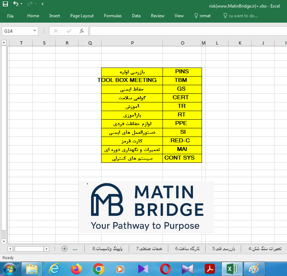The width and height of the screenshot is (287, 276).
Task: Expand the Name Box dropdown arrow
Action: pyautogui.click(x=35, y=31)
